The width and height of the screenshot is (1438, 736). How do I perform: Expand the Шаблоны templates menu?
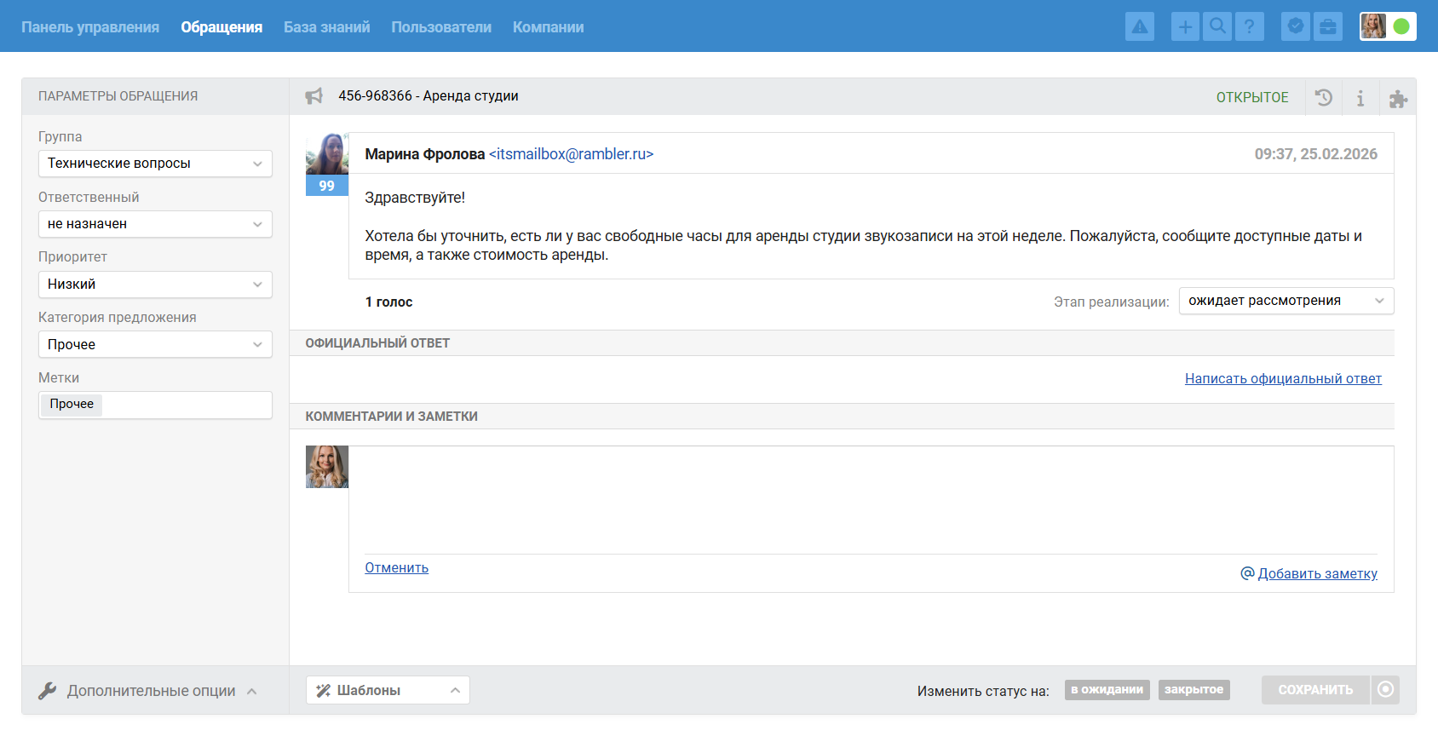(388, 690)
